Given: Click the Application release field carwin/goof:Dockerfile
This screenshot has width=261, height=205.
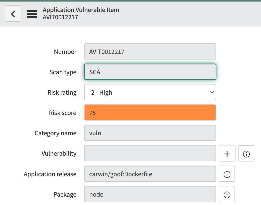Looking at the screenshot, I should pos(150,174).
